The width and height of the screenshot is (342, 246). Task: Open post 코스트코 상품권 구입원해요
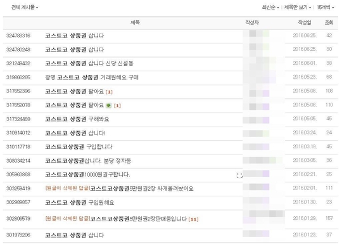80,202
